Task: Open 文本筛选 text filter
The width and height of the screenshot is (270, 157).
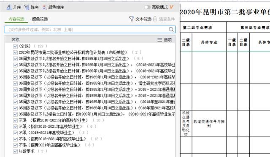Action: coord(140,19)
